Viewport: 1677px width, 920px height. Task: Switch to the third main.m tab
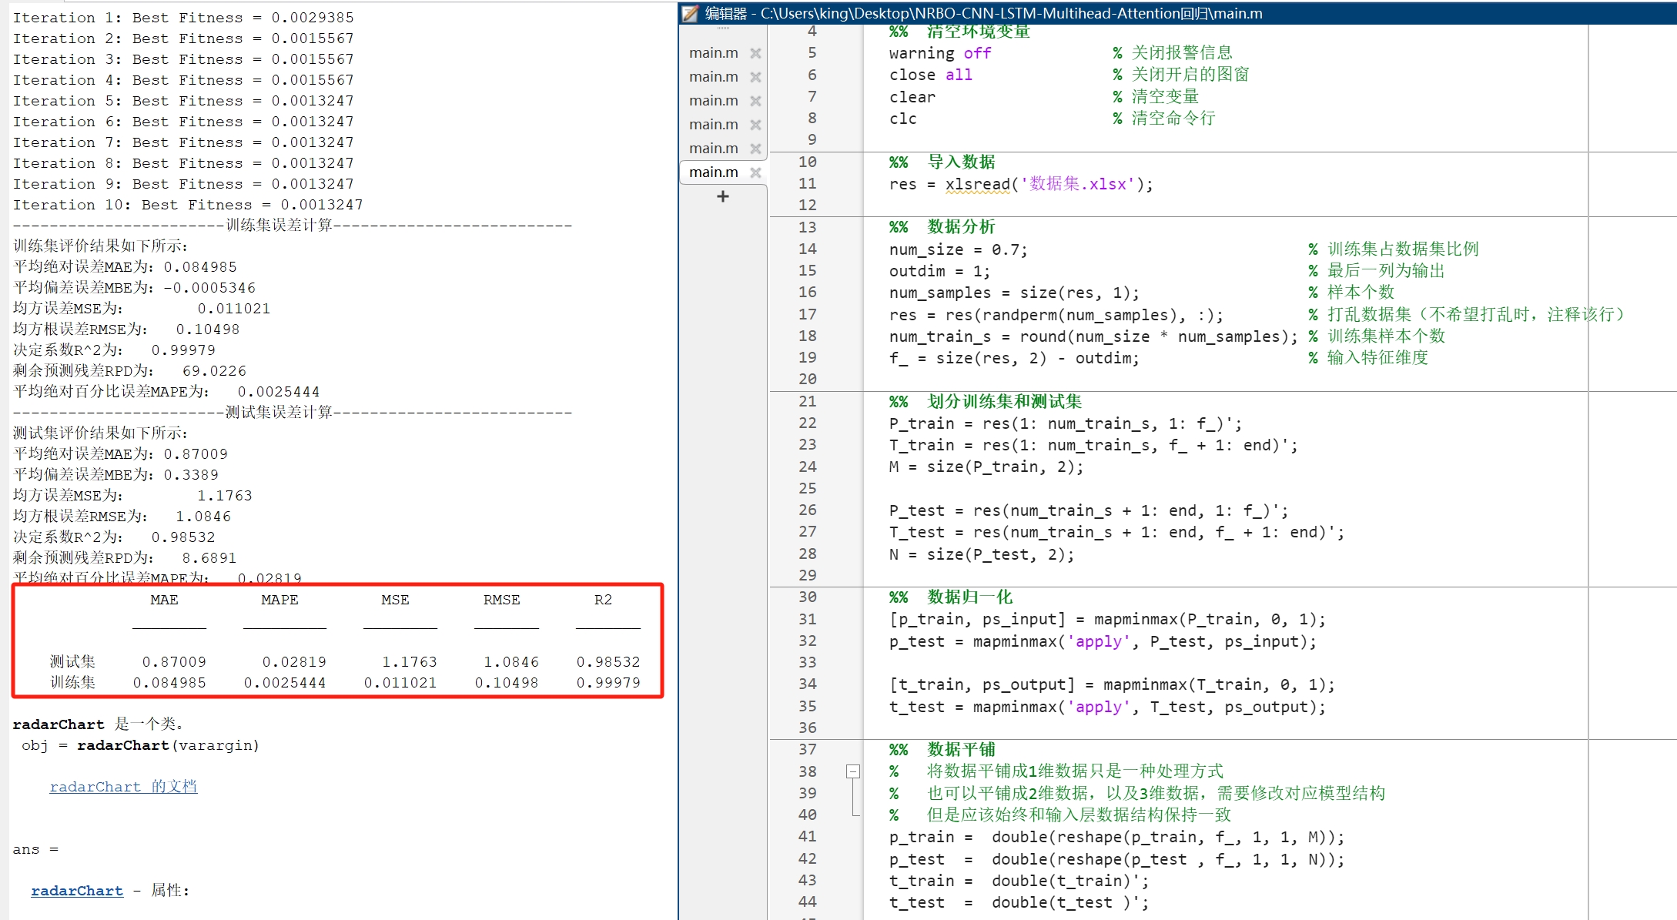[x=713, y=101]
